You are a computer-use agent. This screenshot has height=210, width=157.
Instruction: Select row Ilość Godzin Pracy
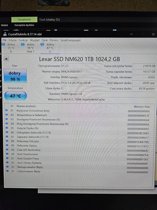(x=78, y=159)
